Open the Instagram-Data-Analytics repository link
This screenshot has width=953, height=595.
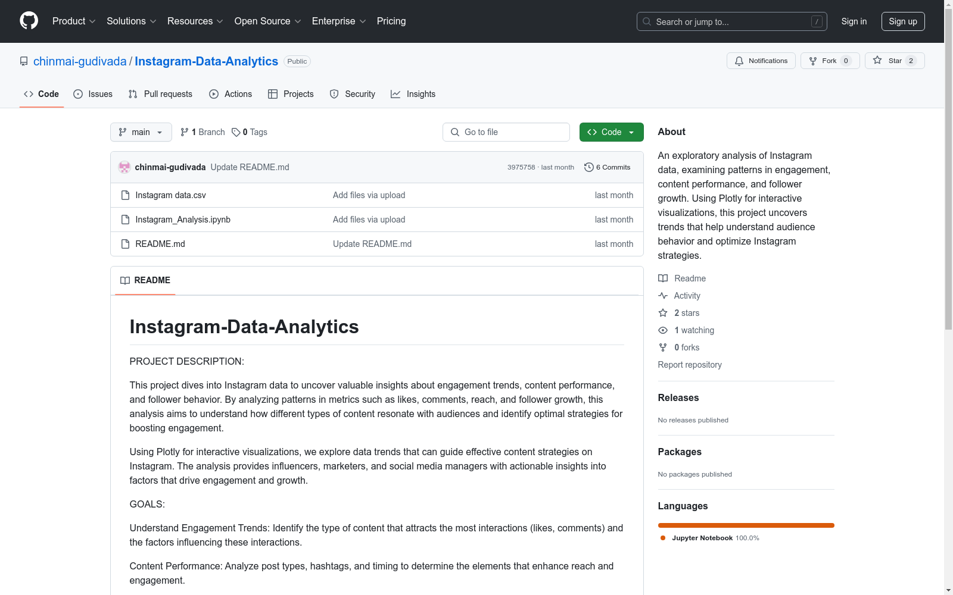[x=206, y=61]
